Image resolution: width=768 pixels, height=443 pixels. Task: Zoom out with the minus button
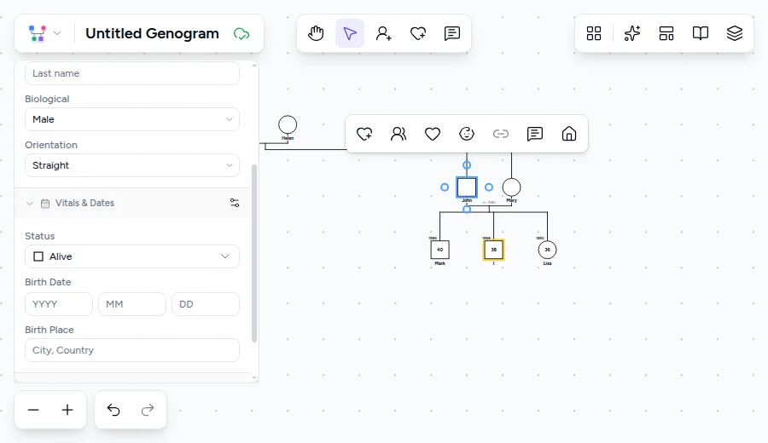click(33, 410)
